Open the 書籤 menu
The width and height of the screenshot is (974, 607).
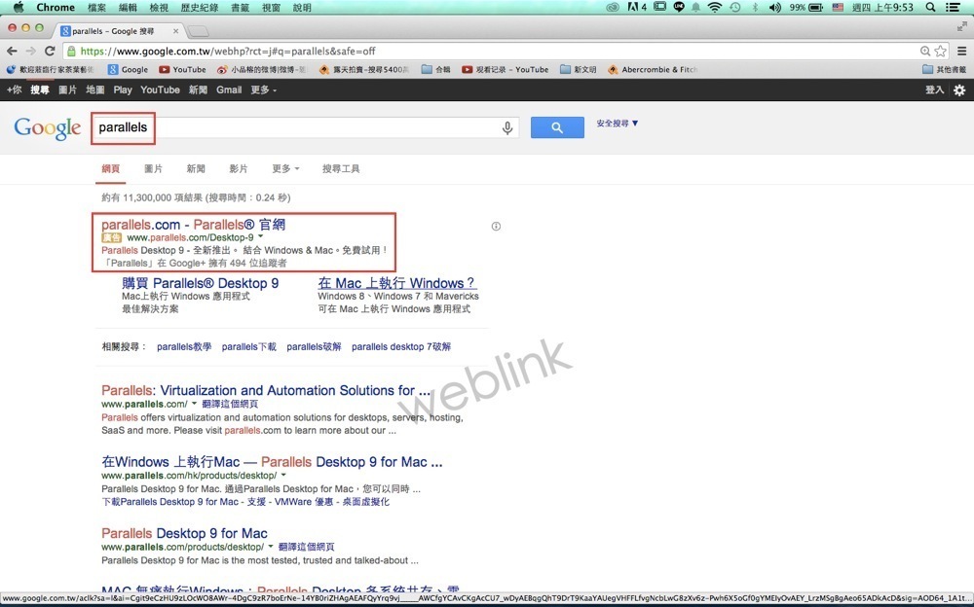pyautogui.click(x=240, y=8)
